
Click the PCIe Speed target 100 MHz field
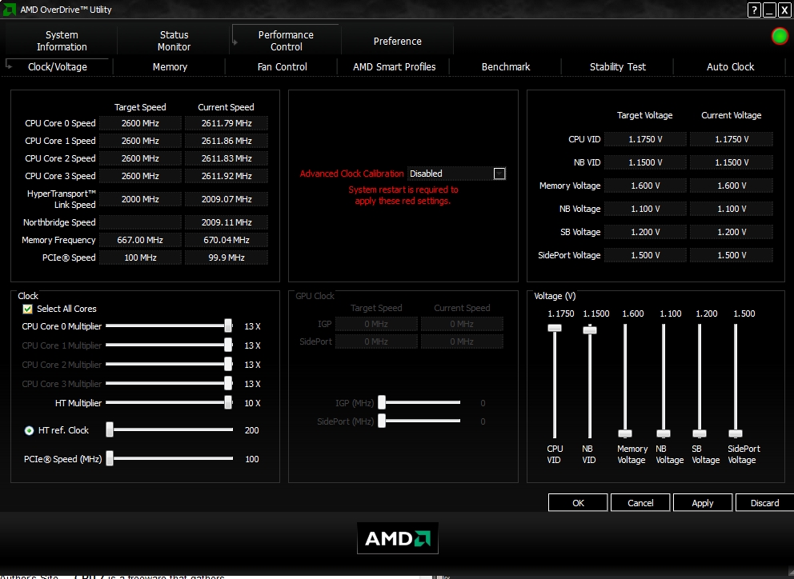[x=140, y=258]
